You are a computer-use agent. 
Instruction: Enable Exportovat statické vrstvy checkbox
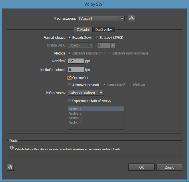click(69, 101)
